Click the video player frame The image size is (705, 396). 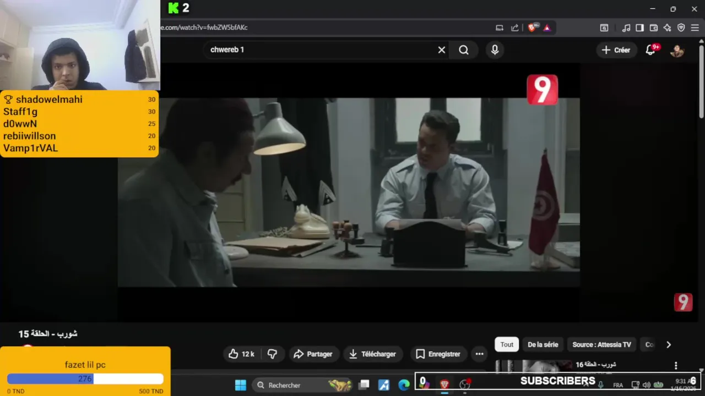coord(349,193)
